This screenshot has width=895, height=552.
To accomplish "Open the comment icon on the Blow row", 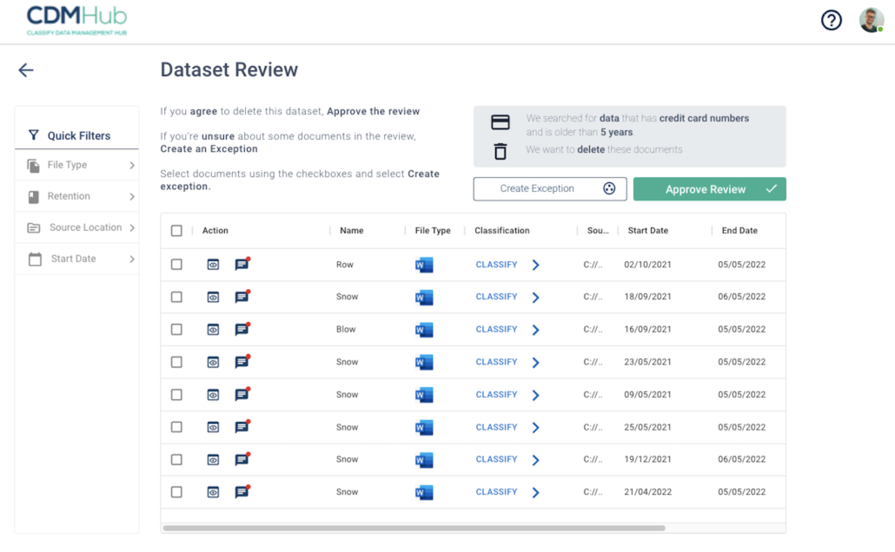I will point(242,329).
